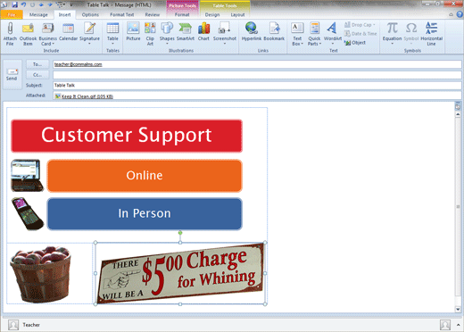
Task: Insert a Chart
Action: (x=203, y=31)
